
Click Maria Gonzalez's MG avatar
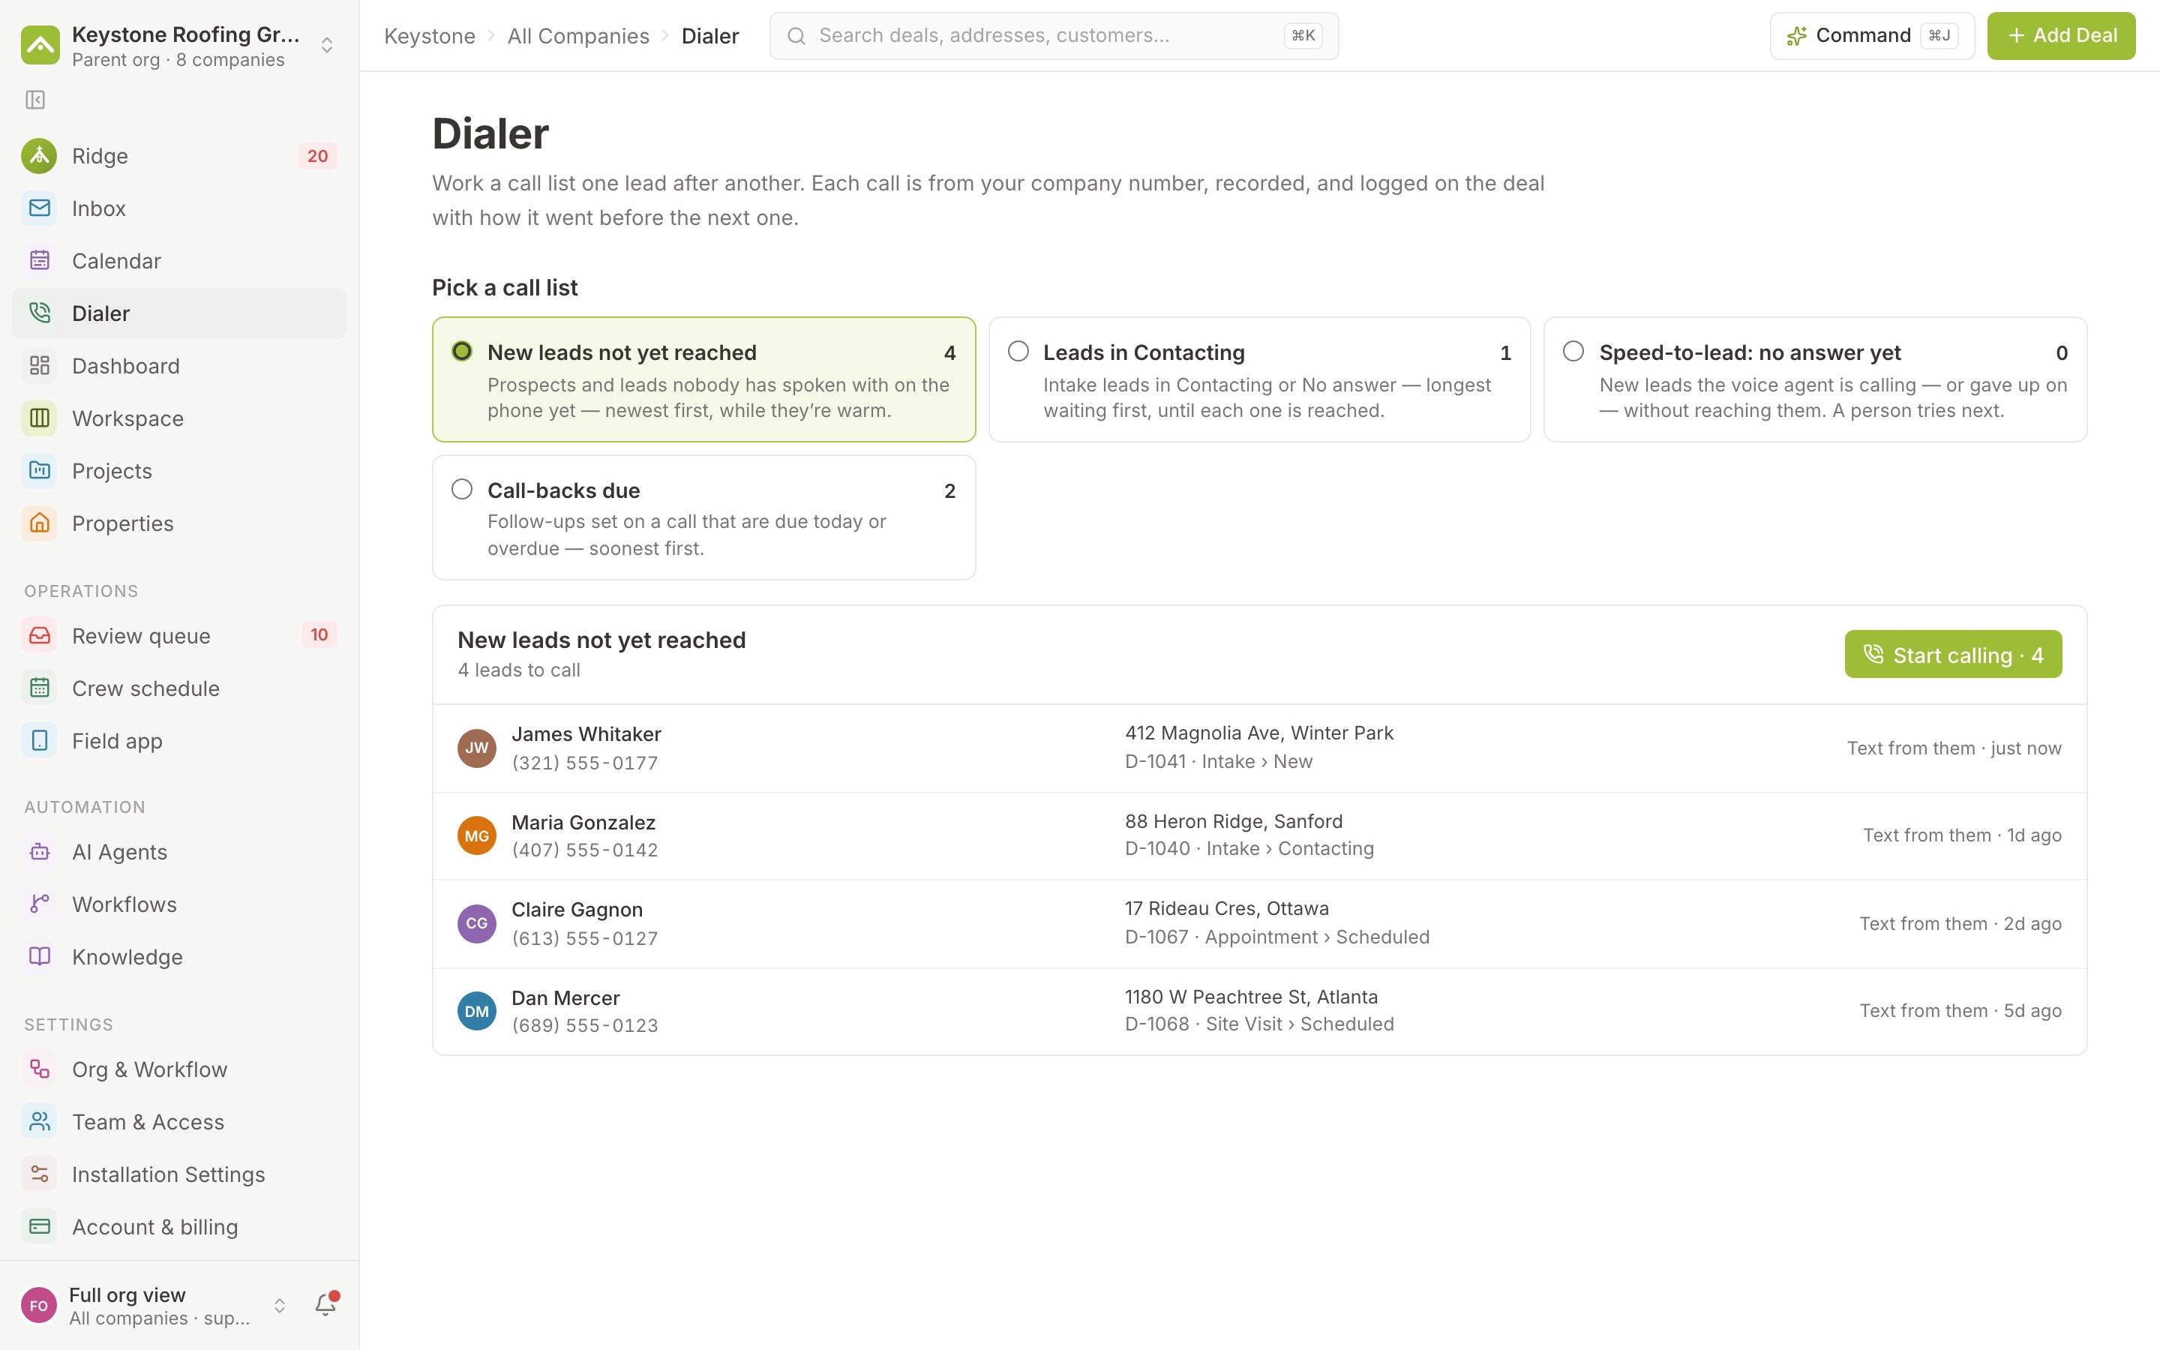tap(477, 835)
